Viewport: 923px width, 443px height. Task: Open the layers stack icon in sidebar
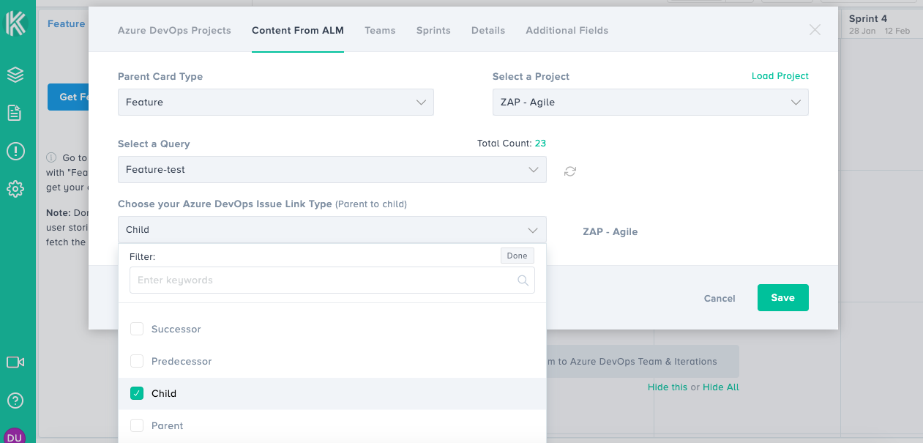[15, 75]
